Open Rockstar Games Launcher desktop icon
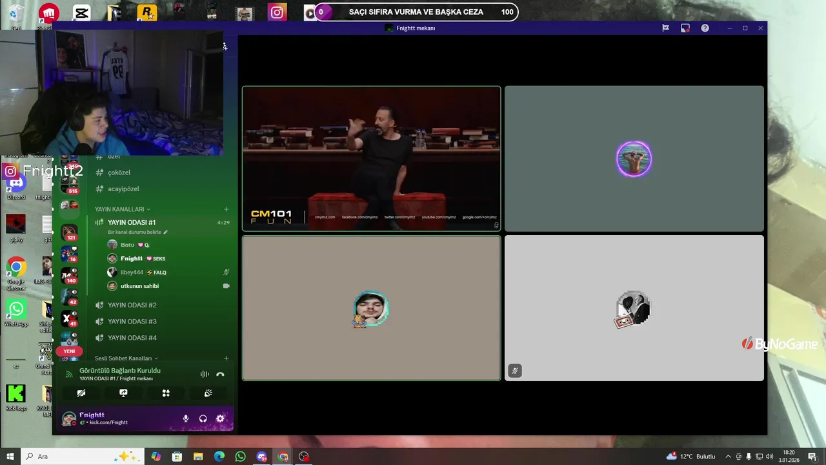Viewport: 826px width, 465px height. (147, 13)
